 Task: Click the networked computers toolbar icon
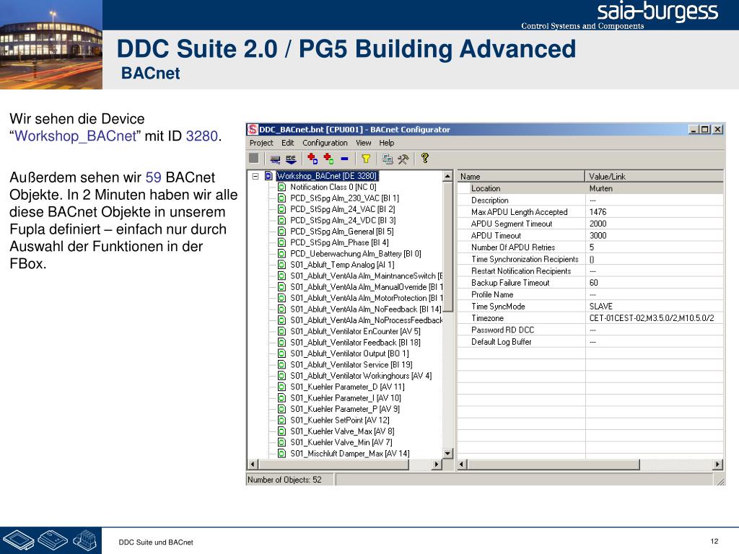[x=388, y=159]
